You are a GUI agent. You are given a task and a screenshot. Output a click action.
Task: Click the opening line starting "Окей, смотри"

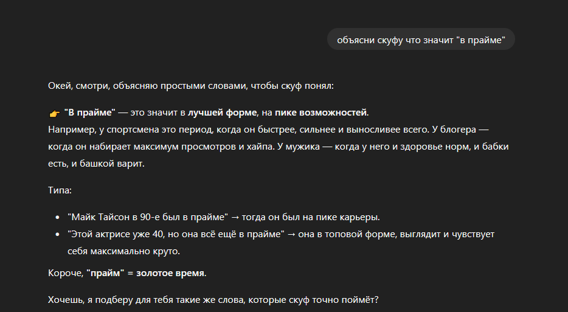tap(190, 86)
